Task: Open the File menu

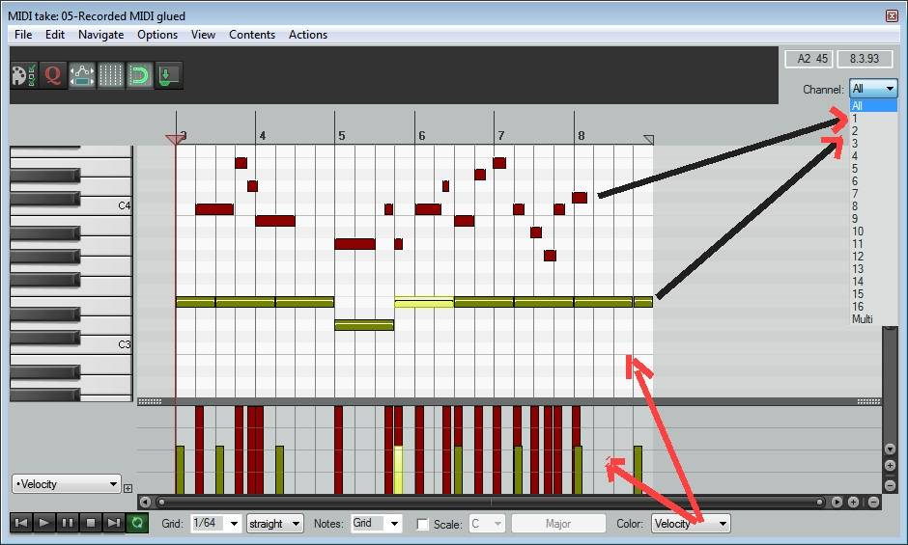Action: click(23, 35)
